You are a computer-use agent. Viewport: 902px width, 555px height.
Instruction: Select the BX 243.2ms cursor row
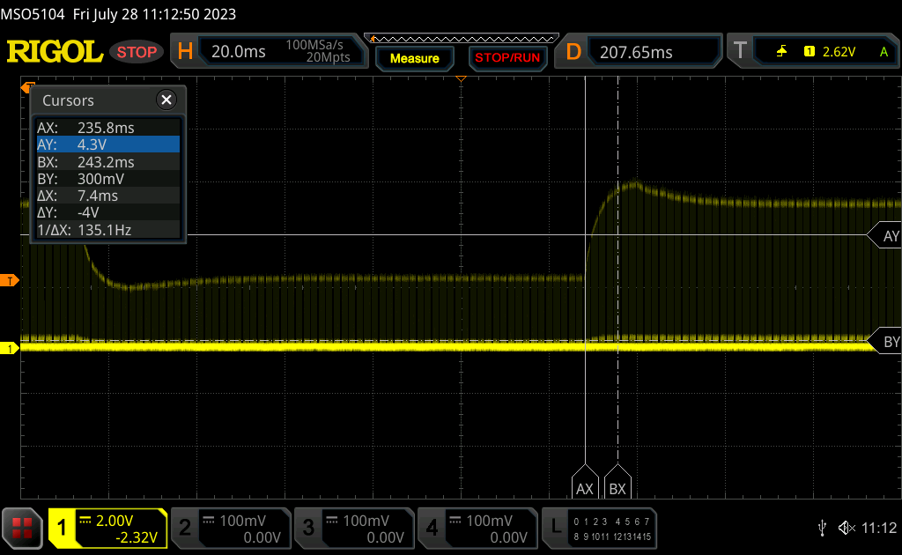107,162
